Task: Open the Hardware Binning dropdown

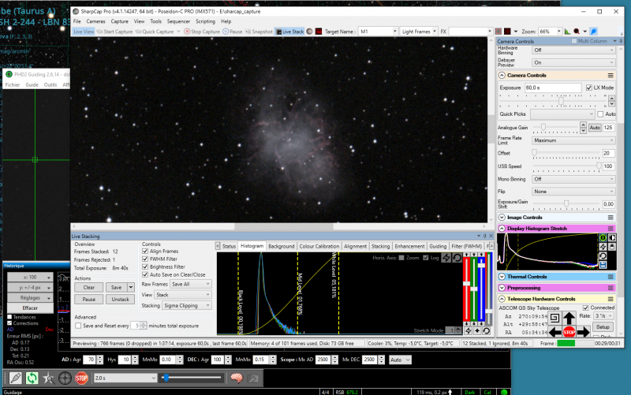Action: tap(573, 50)
